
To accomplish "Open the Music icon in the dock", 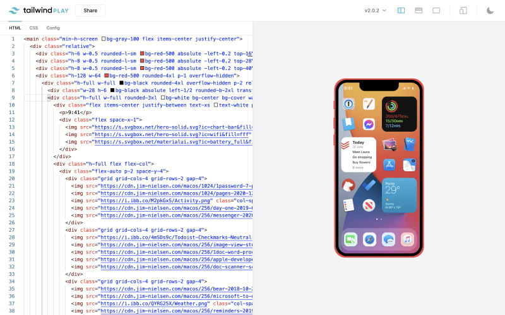I will point(407,239).
